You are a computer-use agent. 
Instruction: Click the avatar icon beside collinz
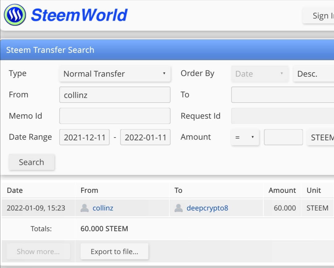(84, 208)
